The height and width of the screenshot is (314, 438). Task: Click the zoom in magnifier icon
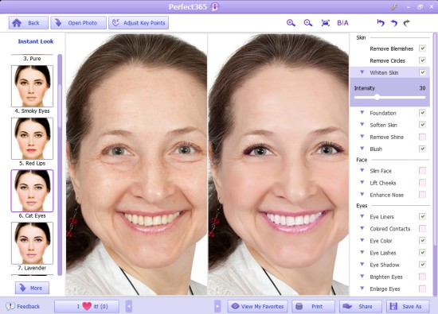291,23
